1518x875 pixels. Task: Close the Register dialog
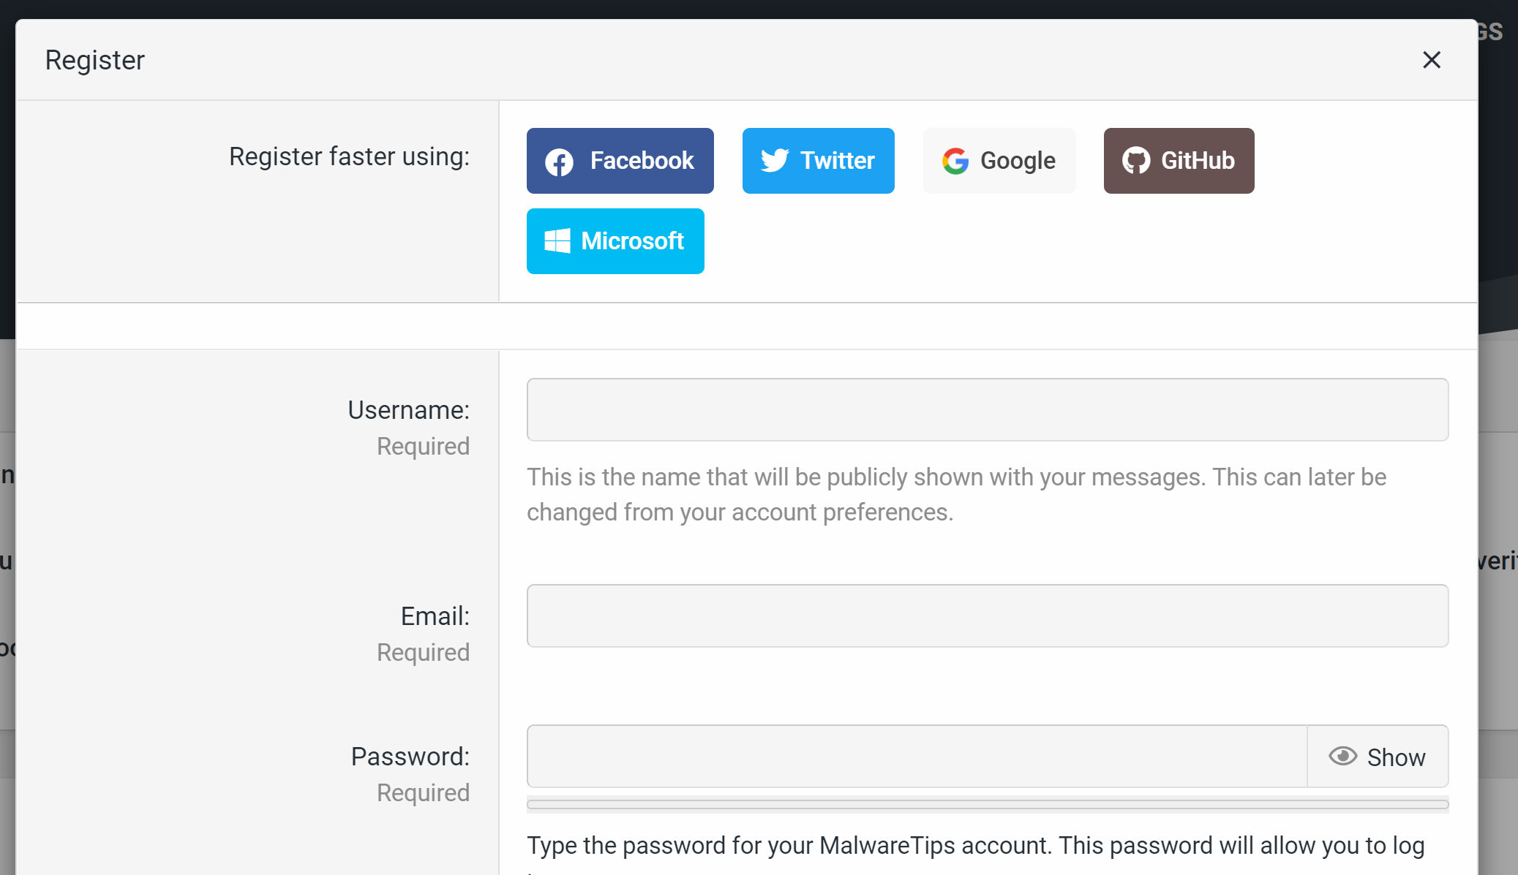coord(1431,60)
